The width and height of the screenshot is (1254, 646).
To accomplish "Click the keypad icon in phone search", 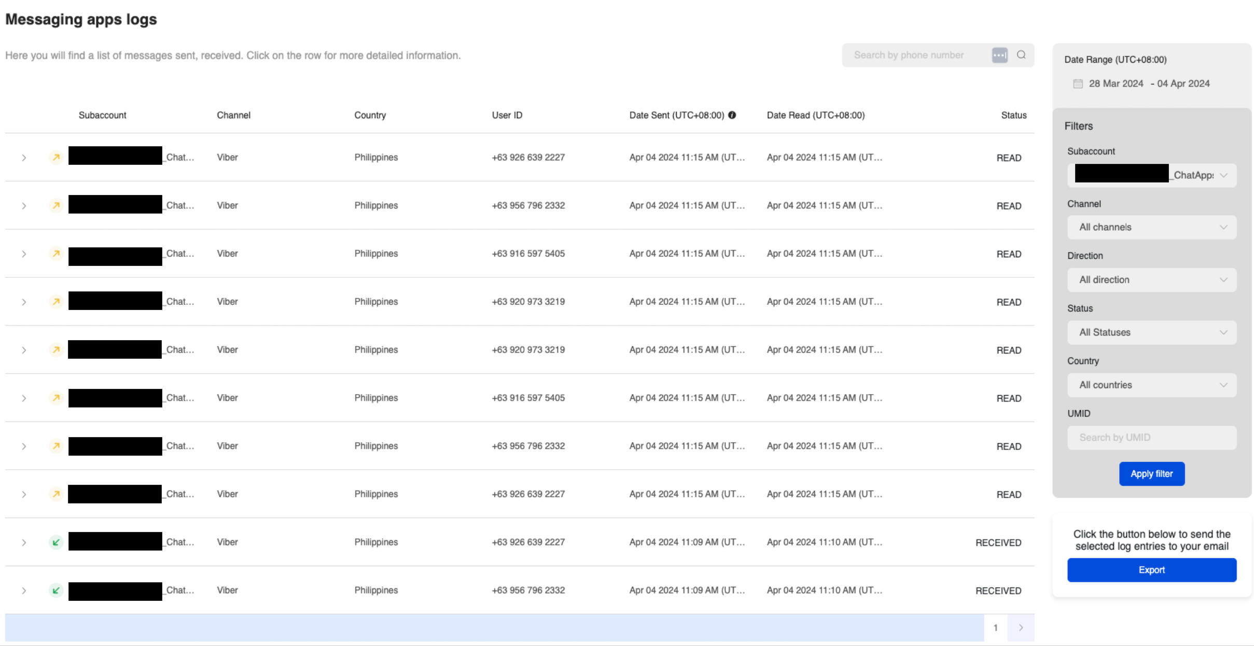I will tap(999, 55).
